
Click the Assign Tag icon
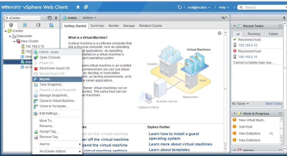[36, 132]
